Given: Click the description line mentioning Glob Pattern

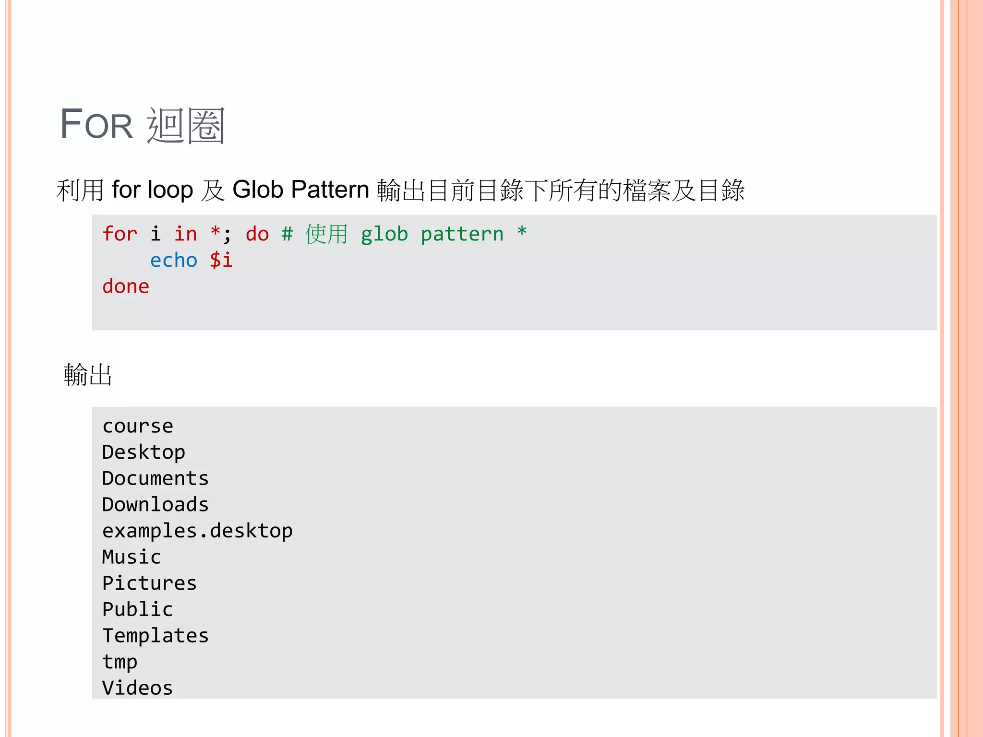Looking at the screenshot, I should tap(400, 190).
